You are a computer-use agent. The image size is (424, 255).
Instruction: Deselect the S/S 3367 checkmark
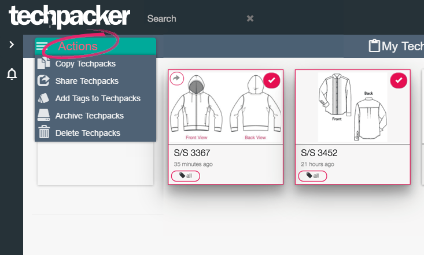coord(271,80)
